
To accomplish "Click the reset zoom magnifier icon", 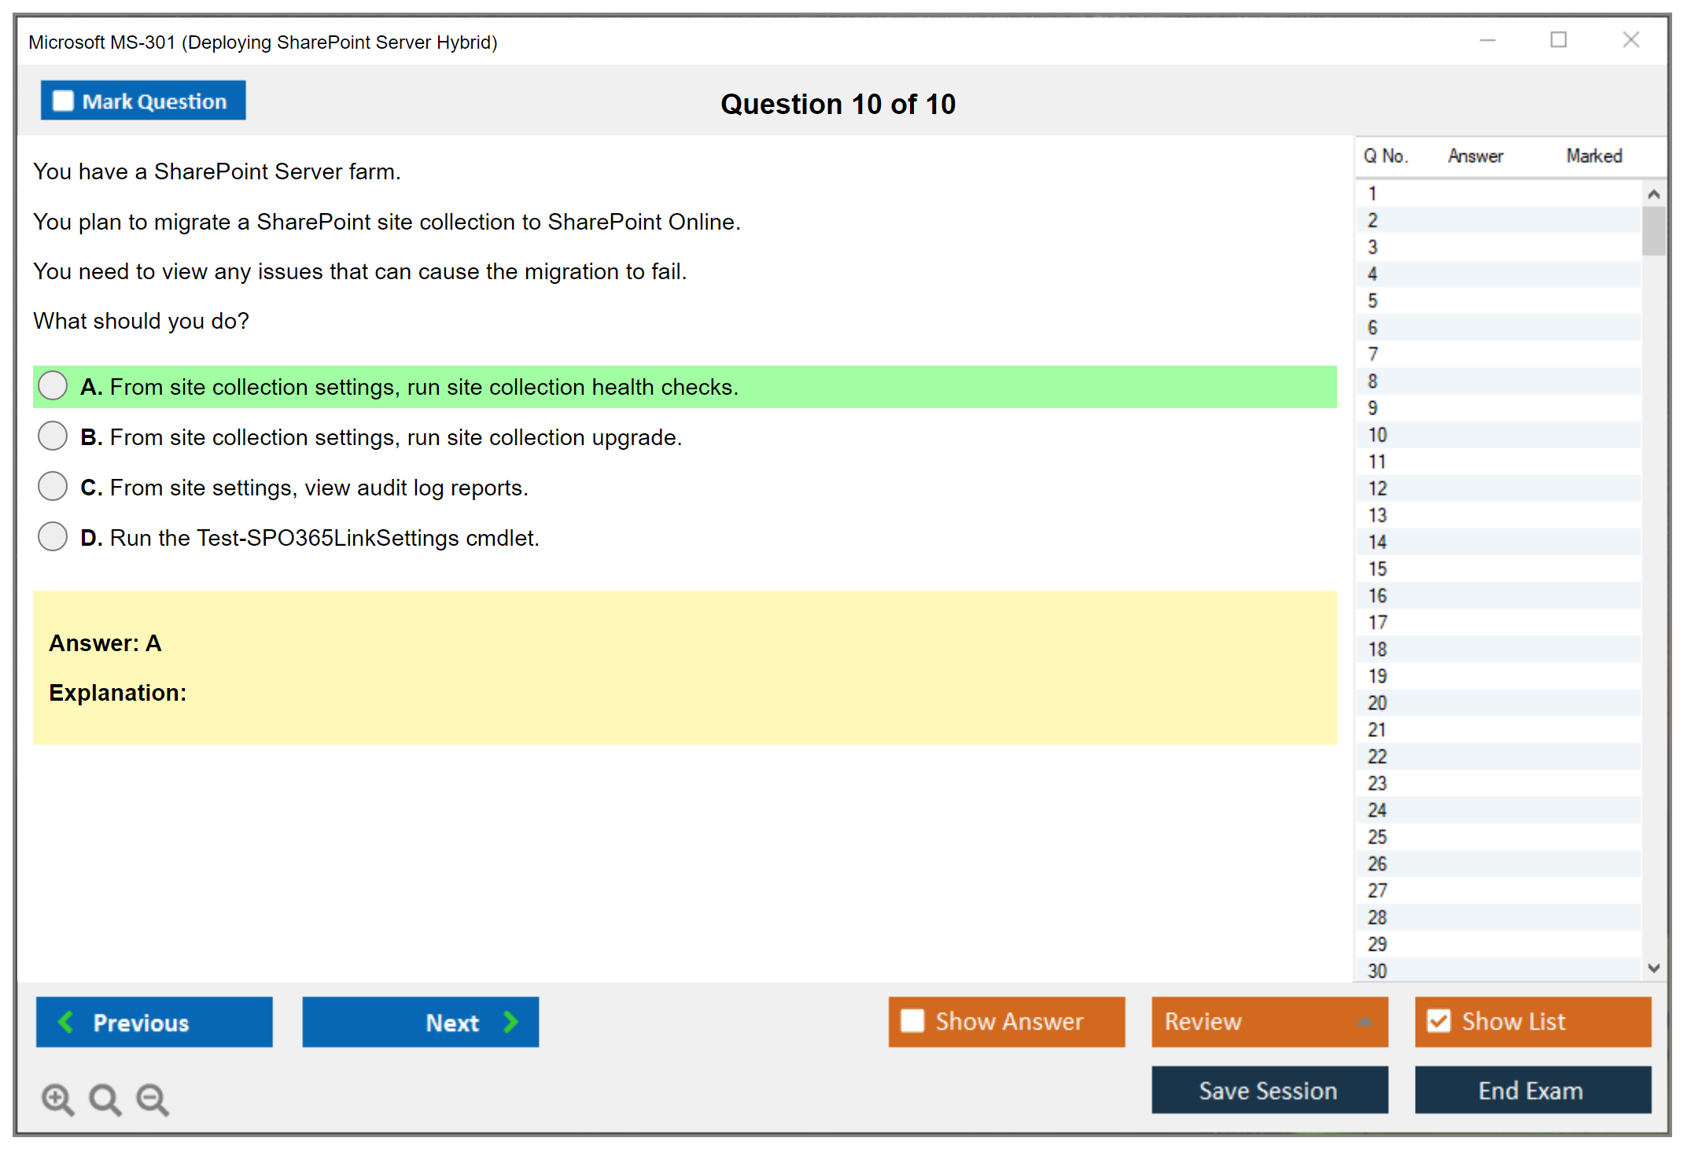I will [x=105, y=1099].
